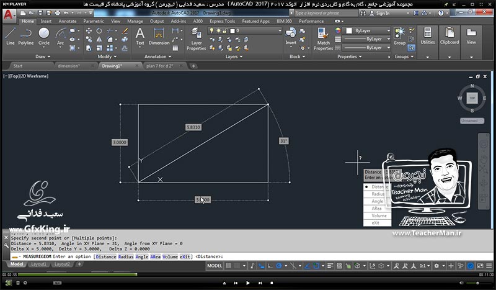Screen dimensions: 496x290
Task: Toggle lineweight display in status bar
Action: click(x=330, y=266)
